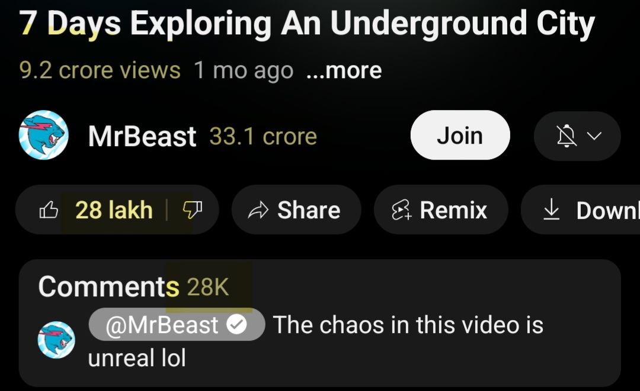Tap the 28K comments count
This screenshot has height=391, width=640.
208,287
